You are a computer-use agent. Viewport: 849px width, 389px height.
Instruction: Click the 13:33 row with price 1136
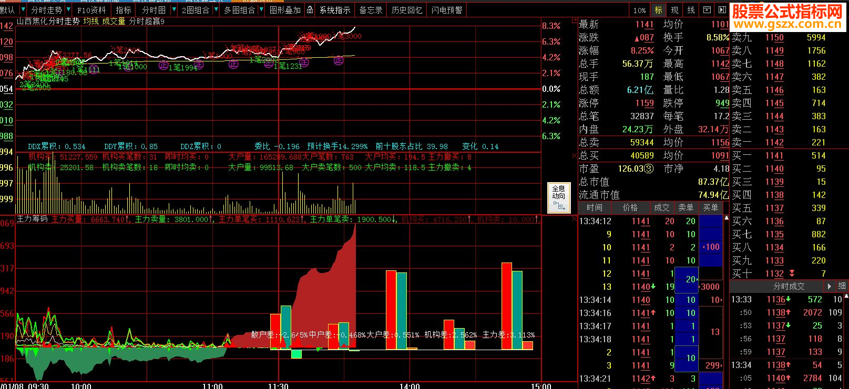(x=787, y=299)
